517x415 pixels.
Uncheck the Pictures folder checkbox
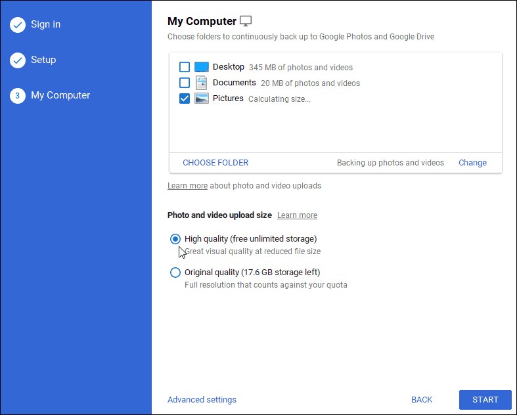point(185,98)
